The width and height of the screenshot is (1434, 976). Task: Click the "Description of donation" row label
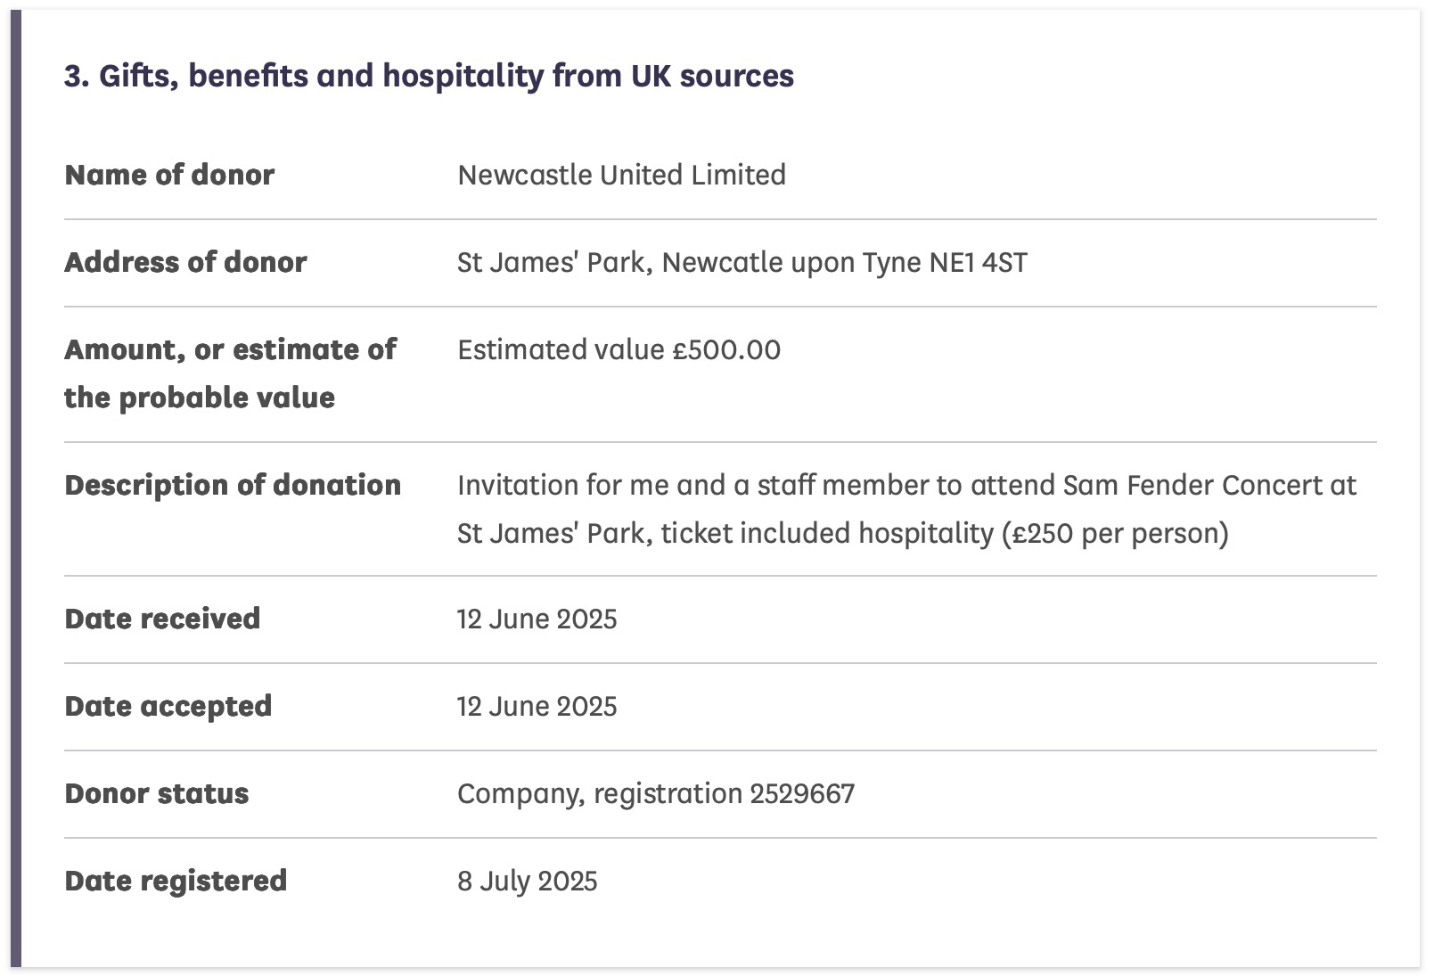[x=233, y=485]
